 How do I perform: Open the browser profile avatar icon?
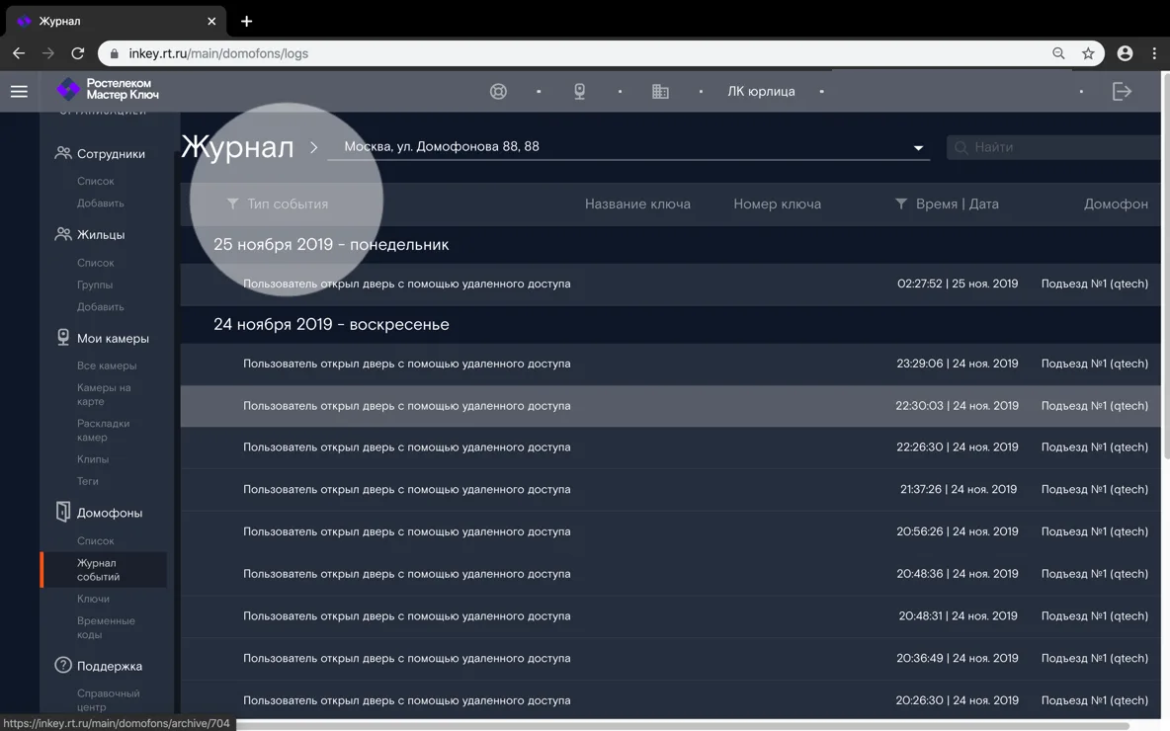point(1125,53)
